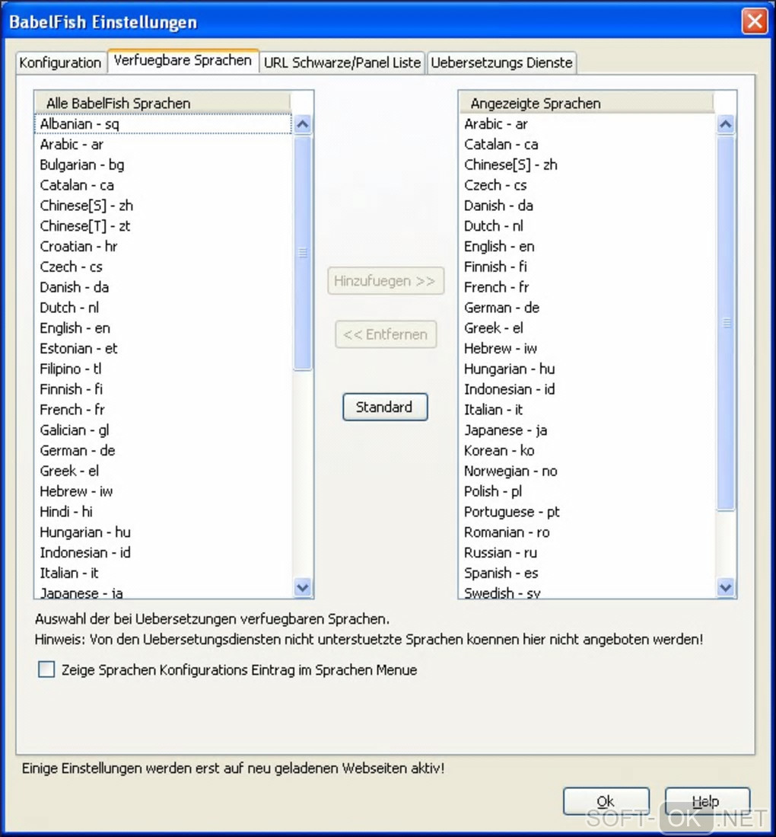
Task: Select Filipino - tl in the all languages list
Action: [164, 369]
